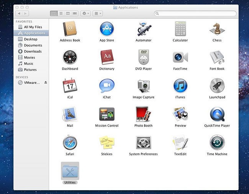The image size is (249, 194).
Task: Go back with the left arrow
Action: coord(19,13)
